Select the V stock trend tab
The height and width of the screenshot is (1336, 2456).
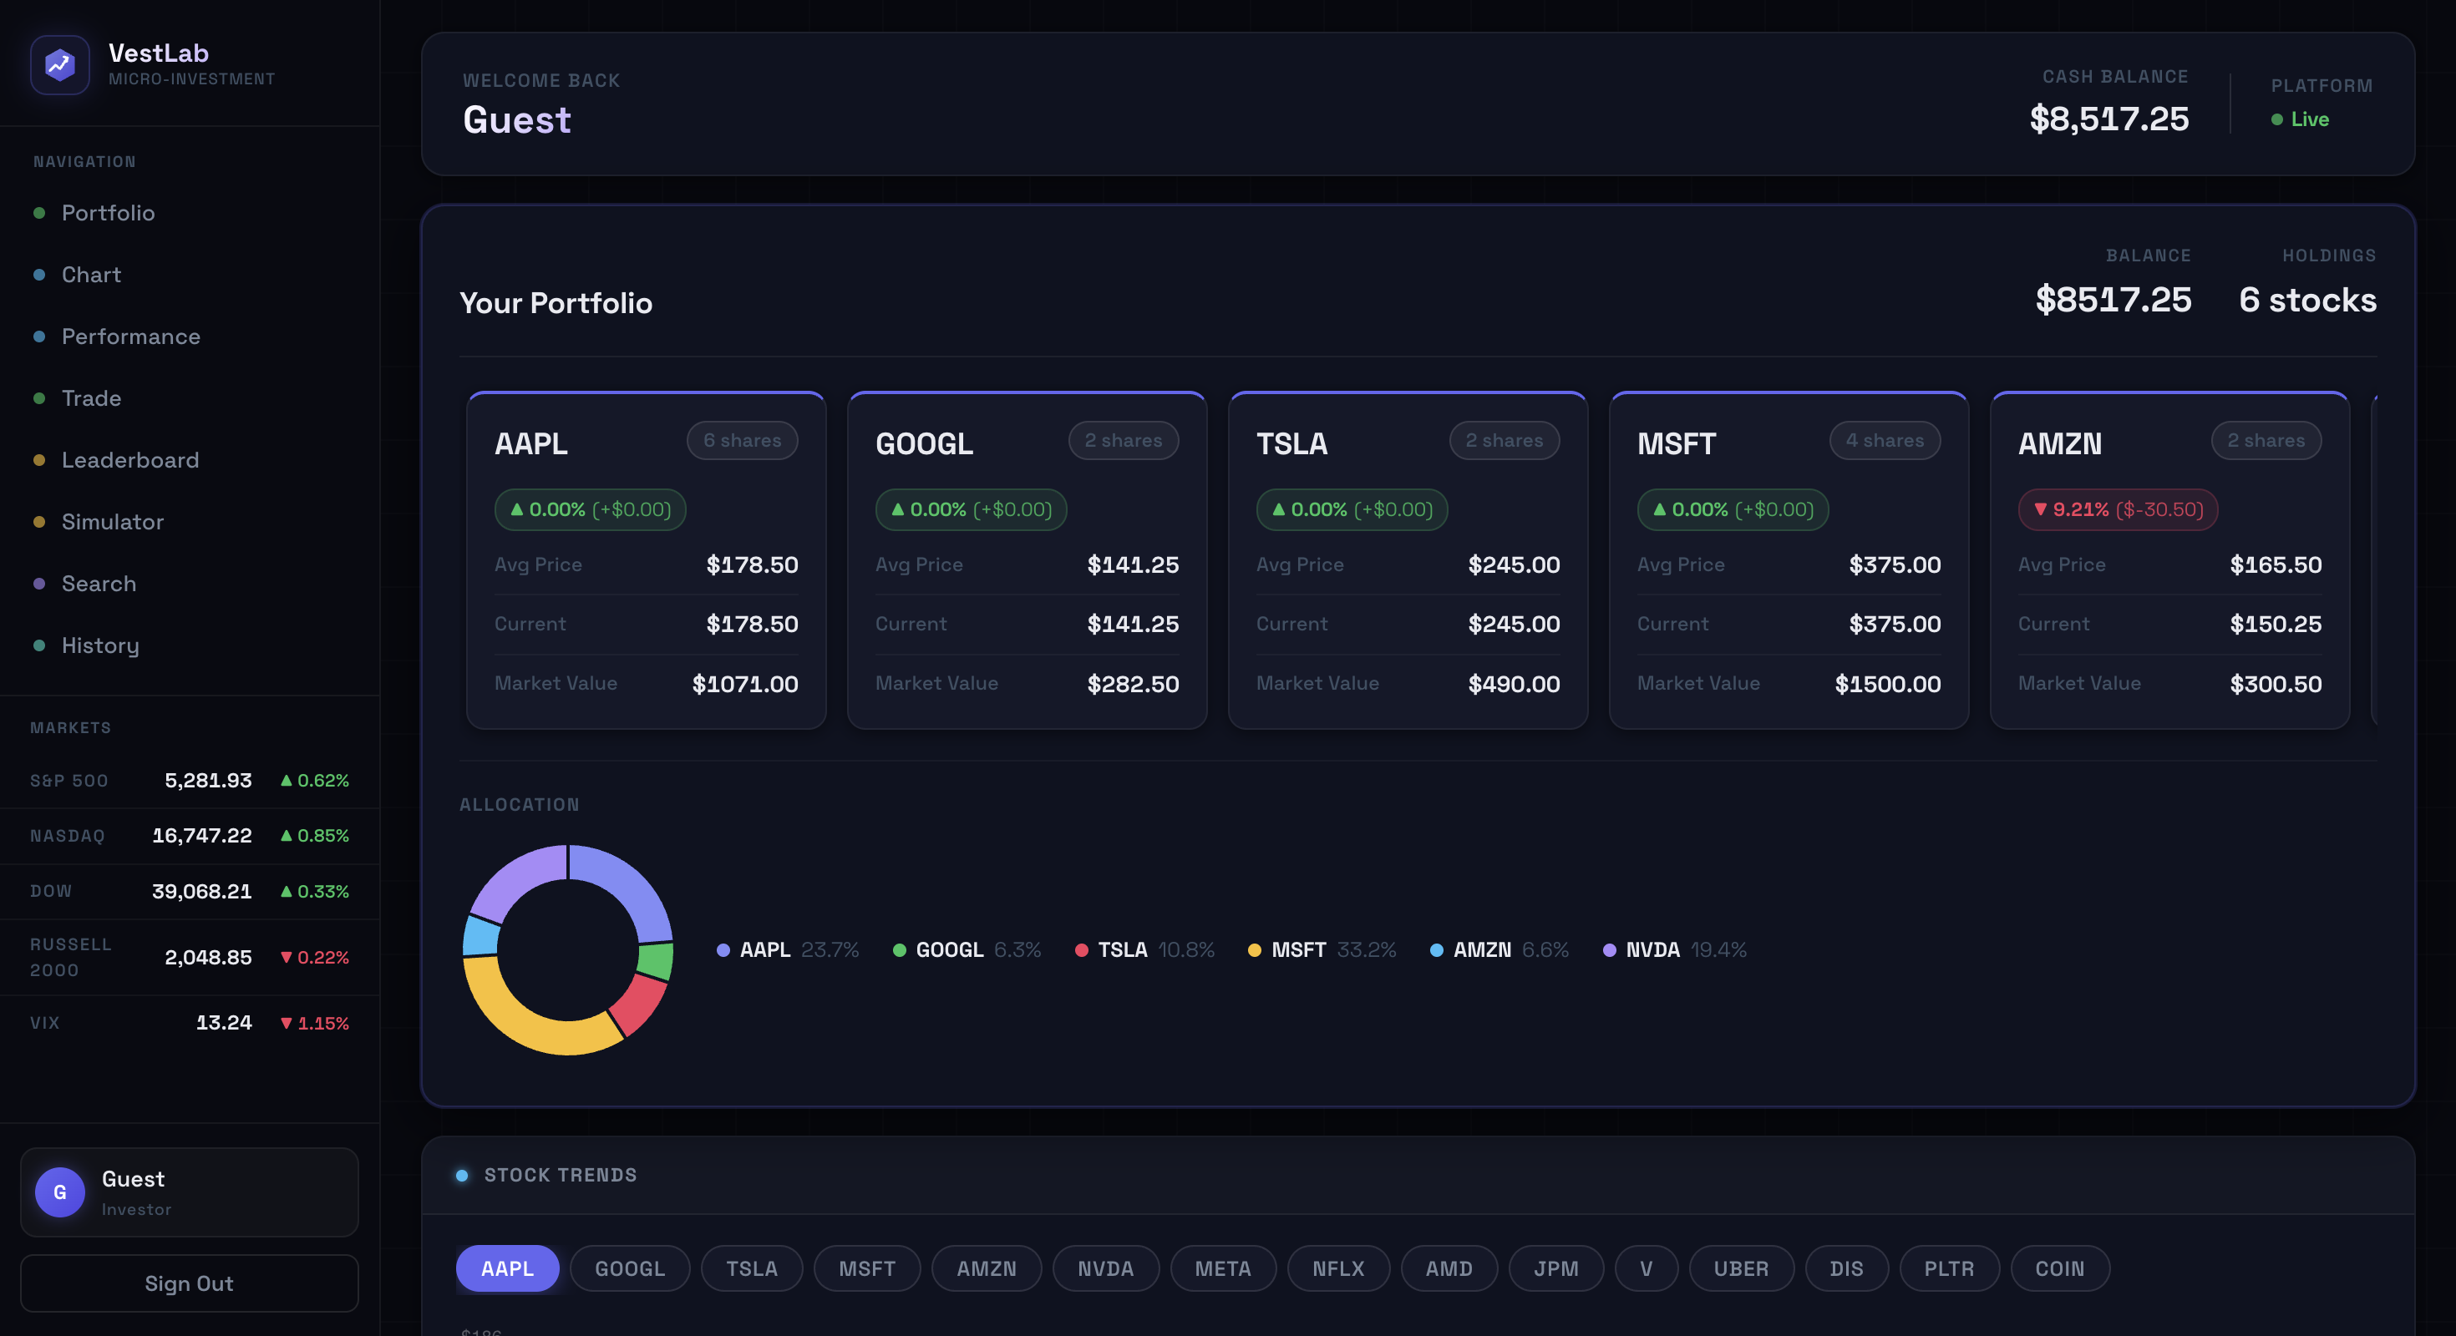click(1647, 1268)
